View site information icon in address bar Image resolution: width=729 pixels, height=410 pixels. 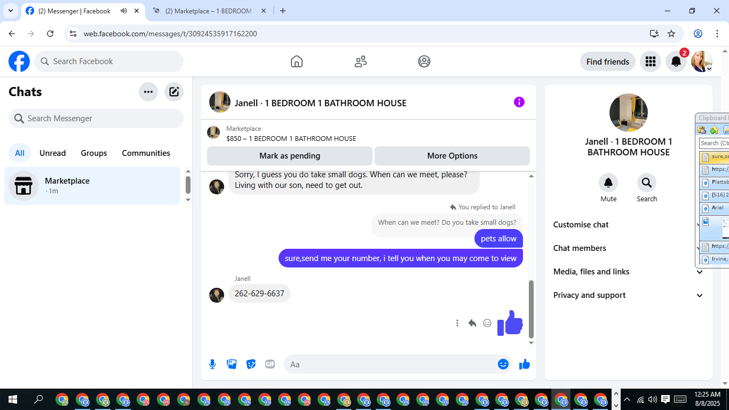(x=74, y=34)
